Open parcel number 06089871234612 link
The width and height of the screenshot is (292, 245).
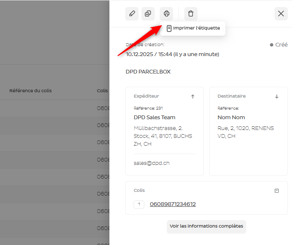coord(173,204)
